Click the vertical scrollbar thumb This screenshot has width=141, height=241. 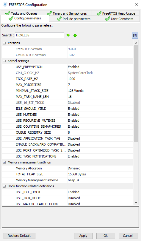tap(136, 94)
